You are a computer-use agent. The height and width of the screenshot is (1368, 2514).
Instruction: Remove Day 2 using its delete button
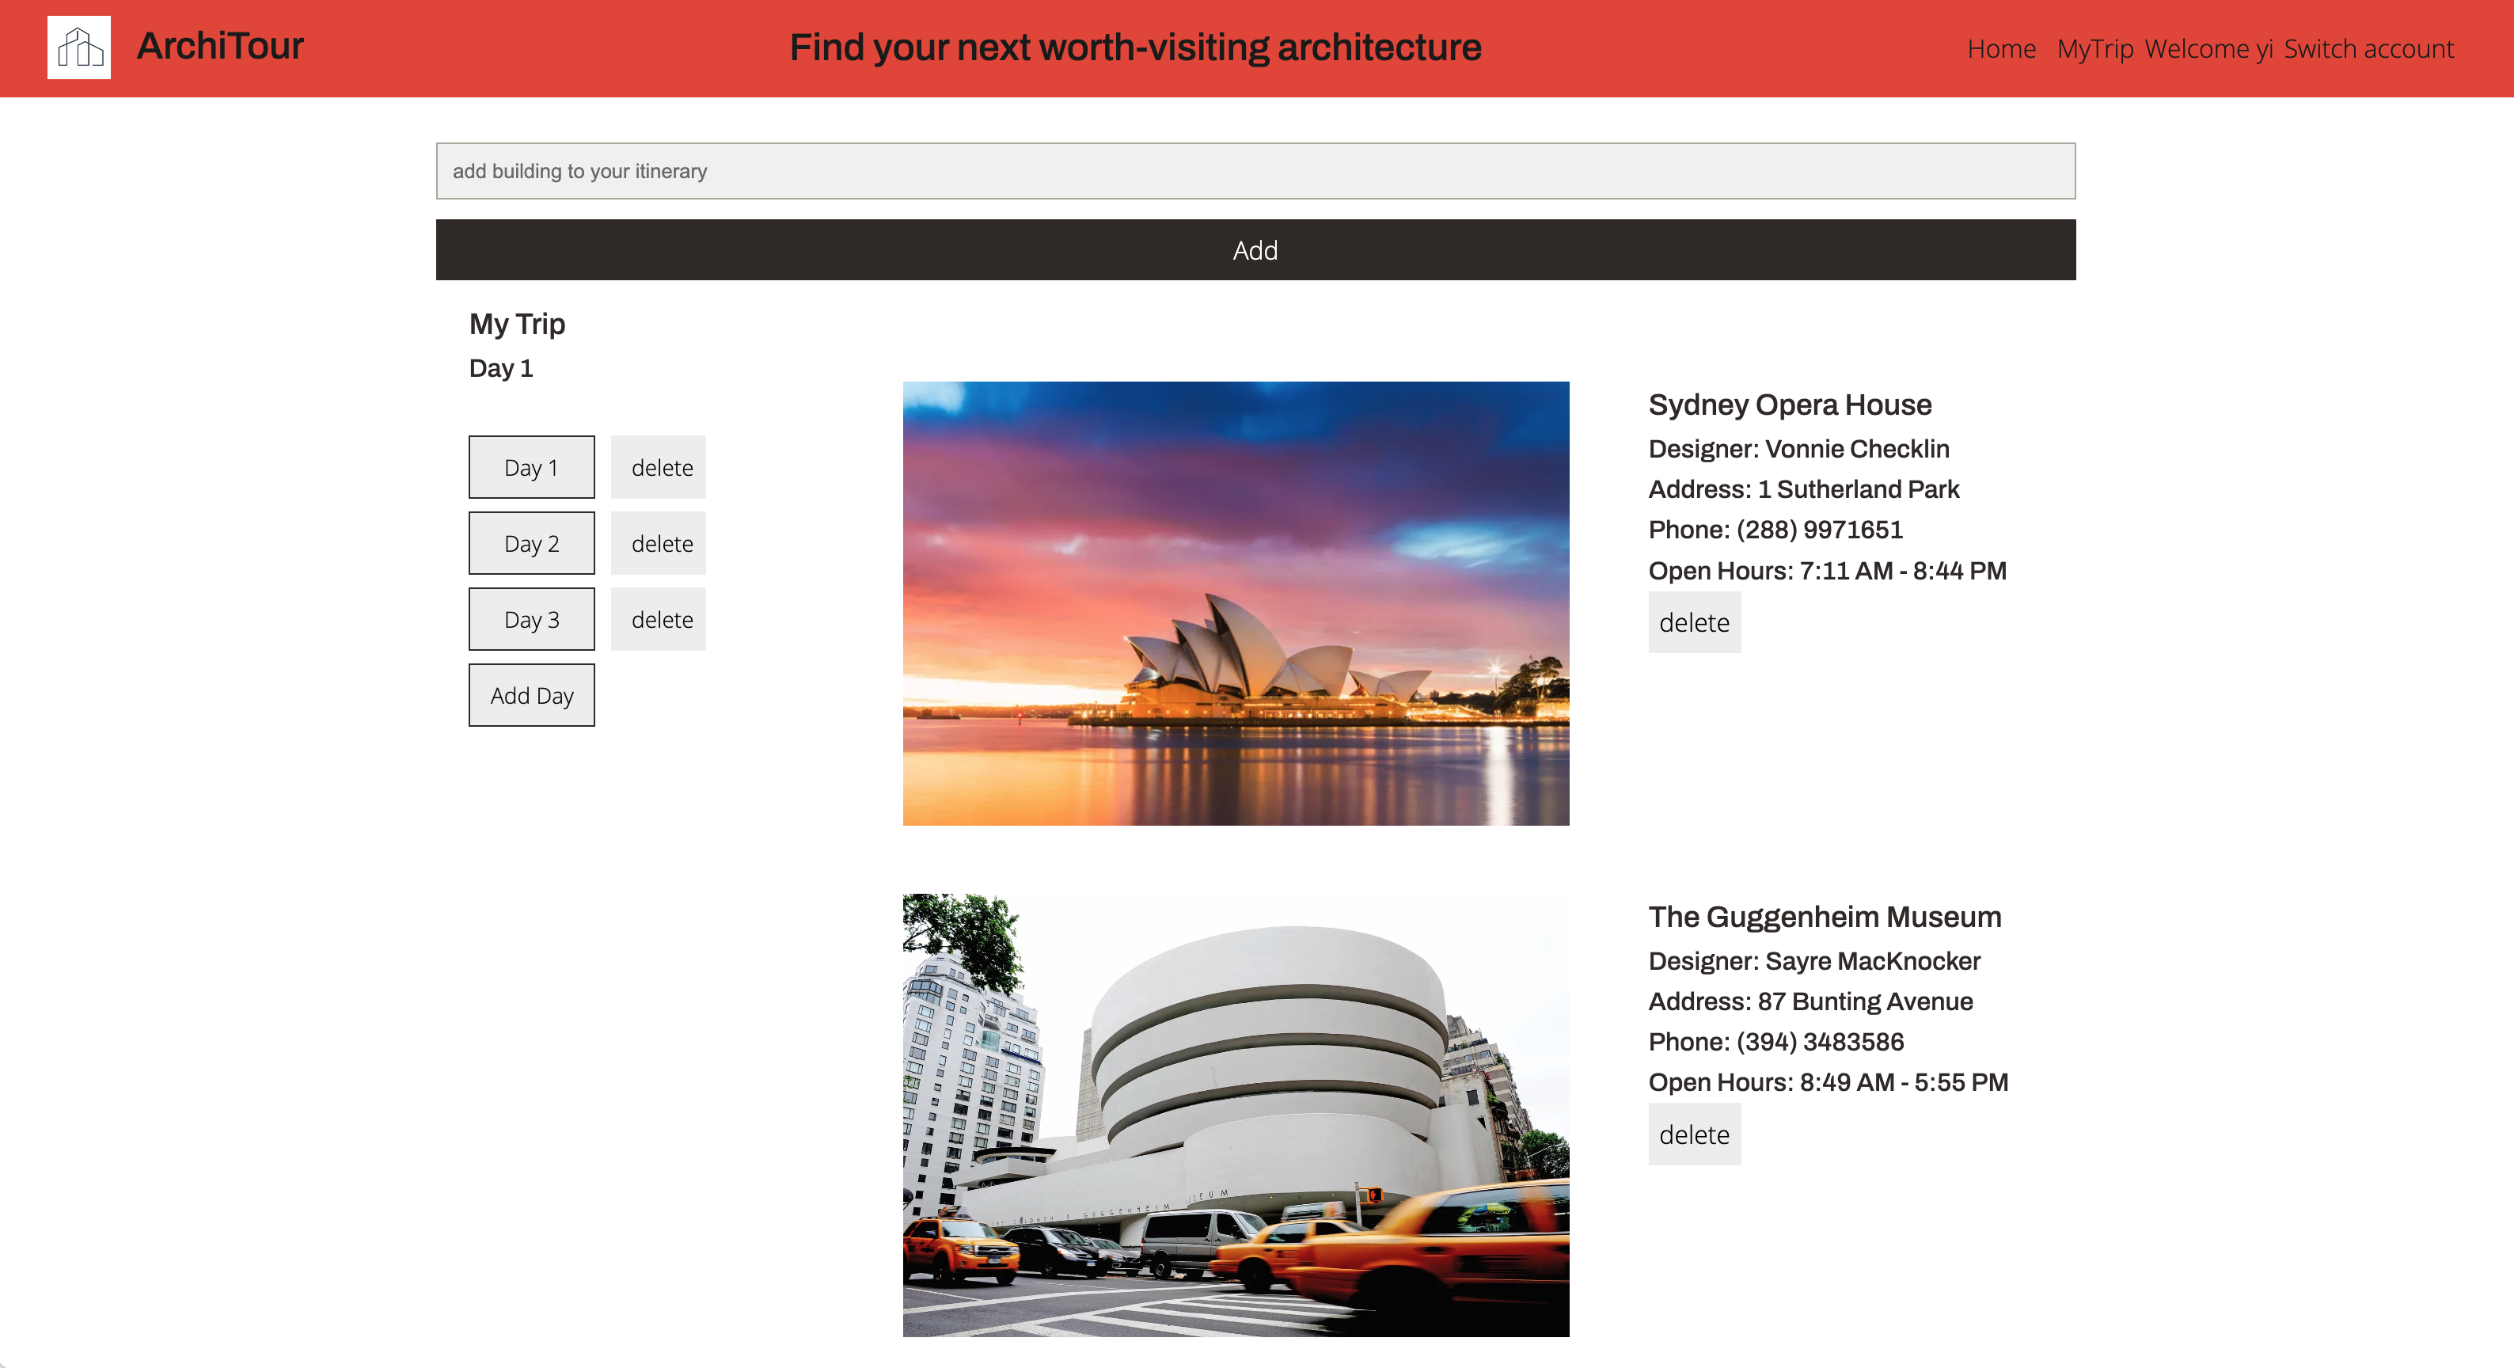click(661, 544)
